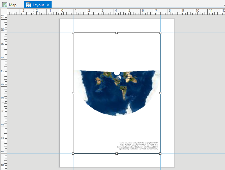Viewport: 225px width, 170px height.
Task: Select the Layout tab
Action: point(38,5)
